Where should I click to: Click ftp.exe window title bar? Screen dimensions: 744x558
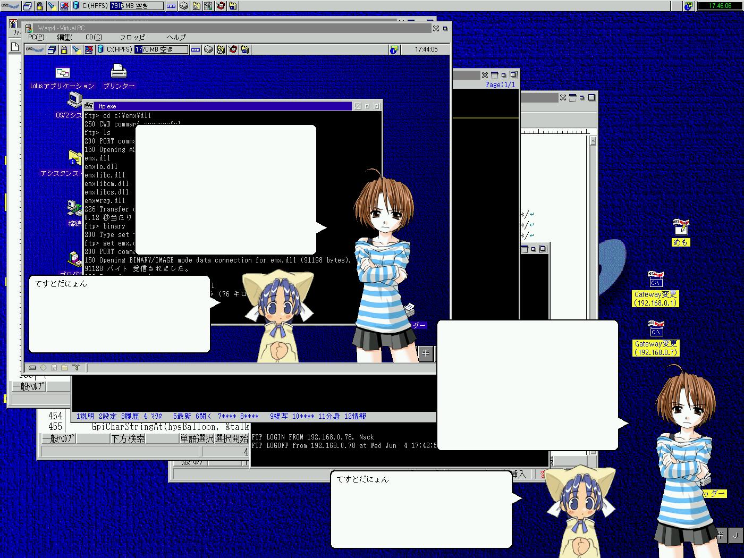223,106
